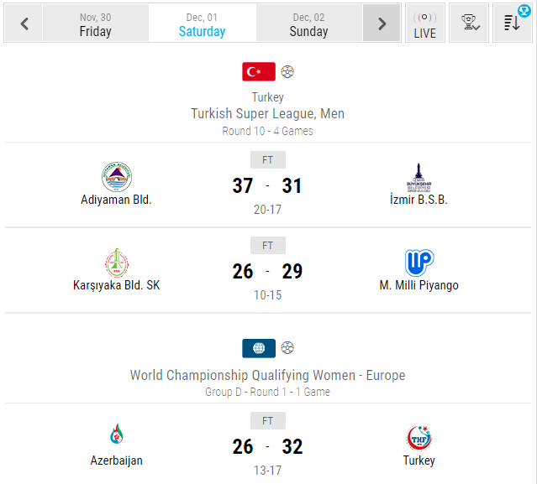Go to previous dates with left arrow
Image resolution: width=537 pixels, height=484 pixels.
pos(24,23)
